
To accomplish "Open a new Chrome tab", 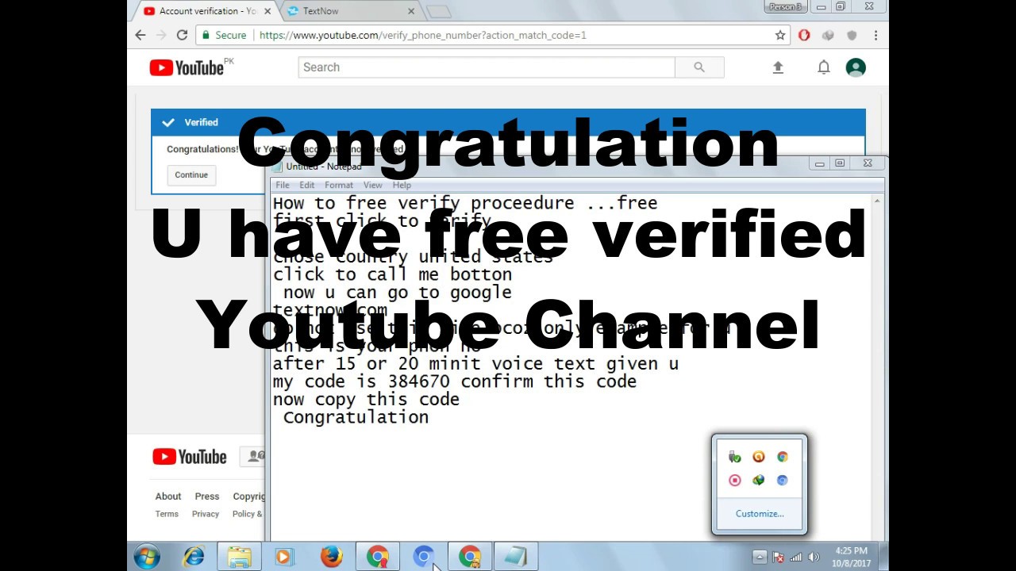I will 438,11.
